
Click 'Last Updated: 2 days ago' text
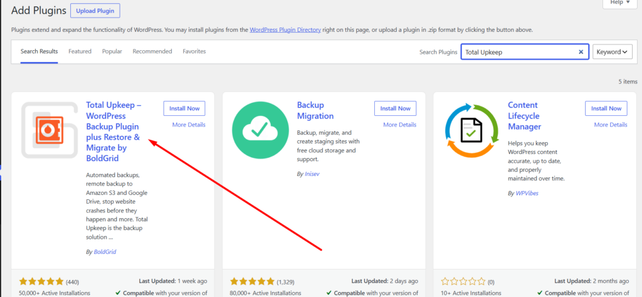coord(385,281)
